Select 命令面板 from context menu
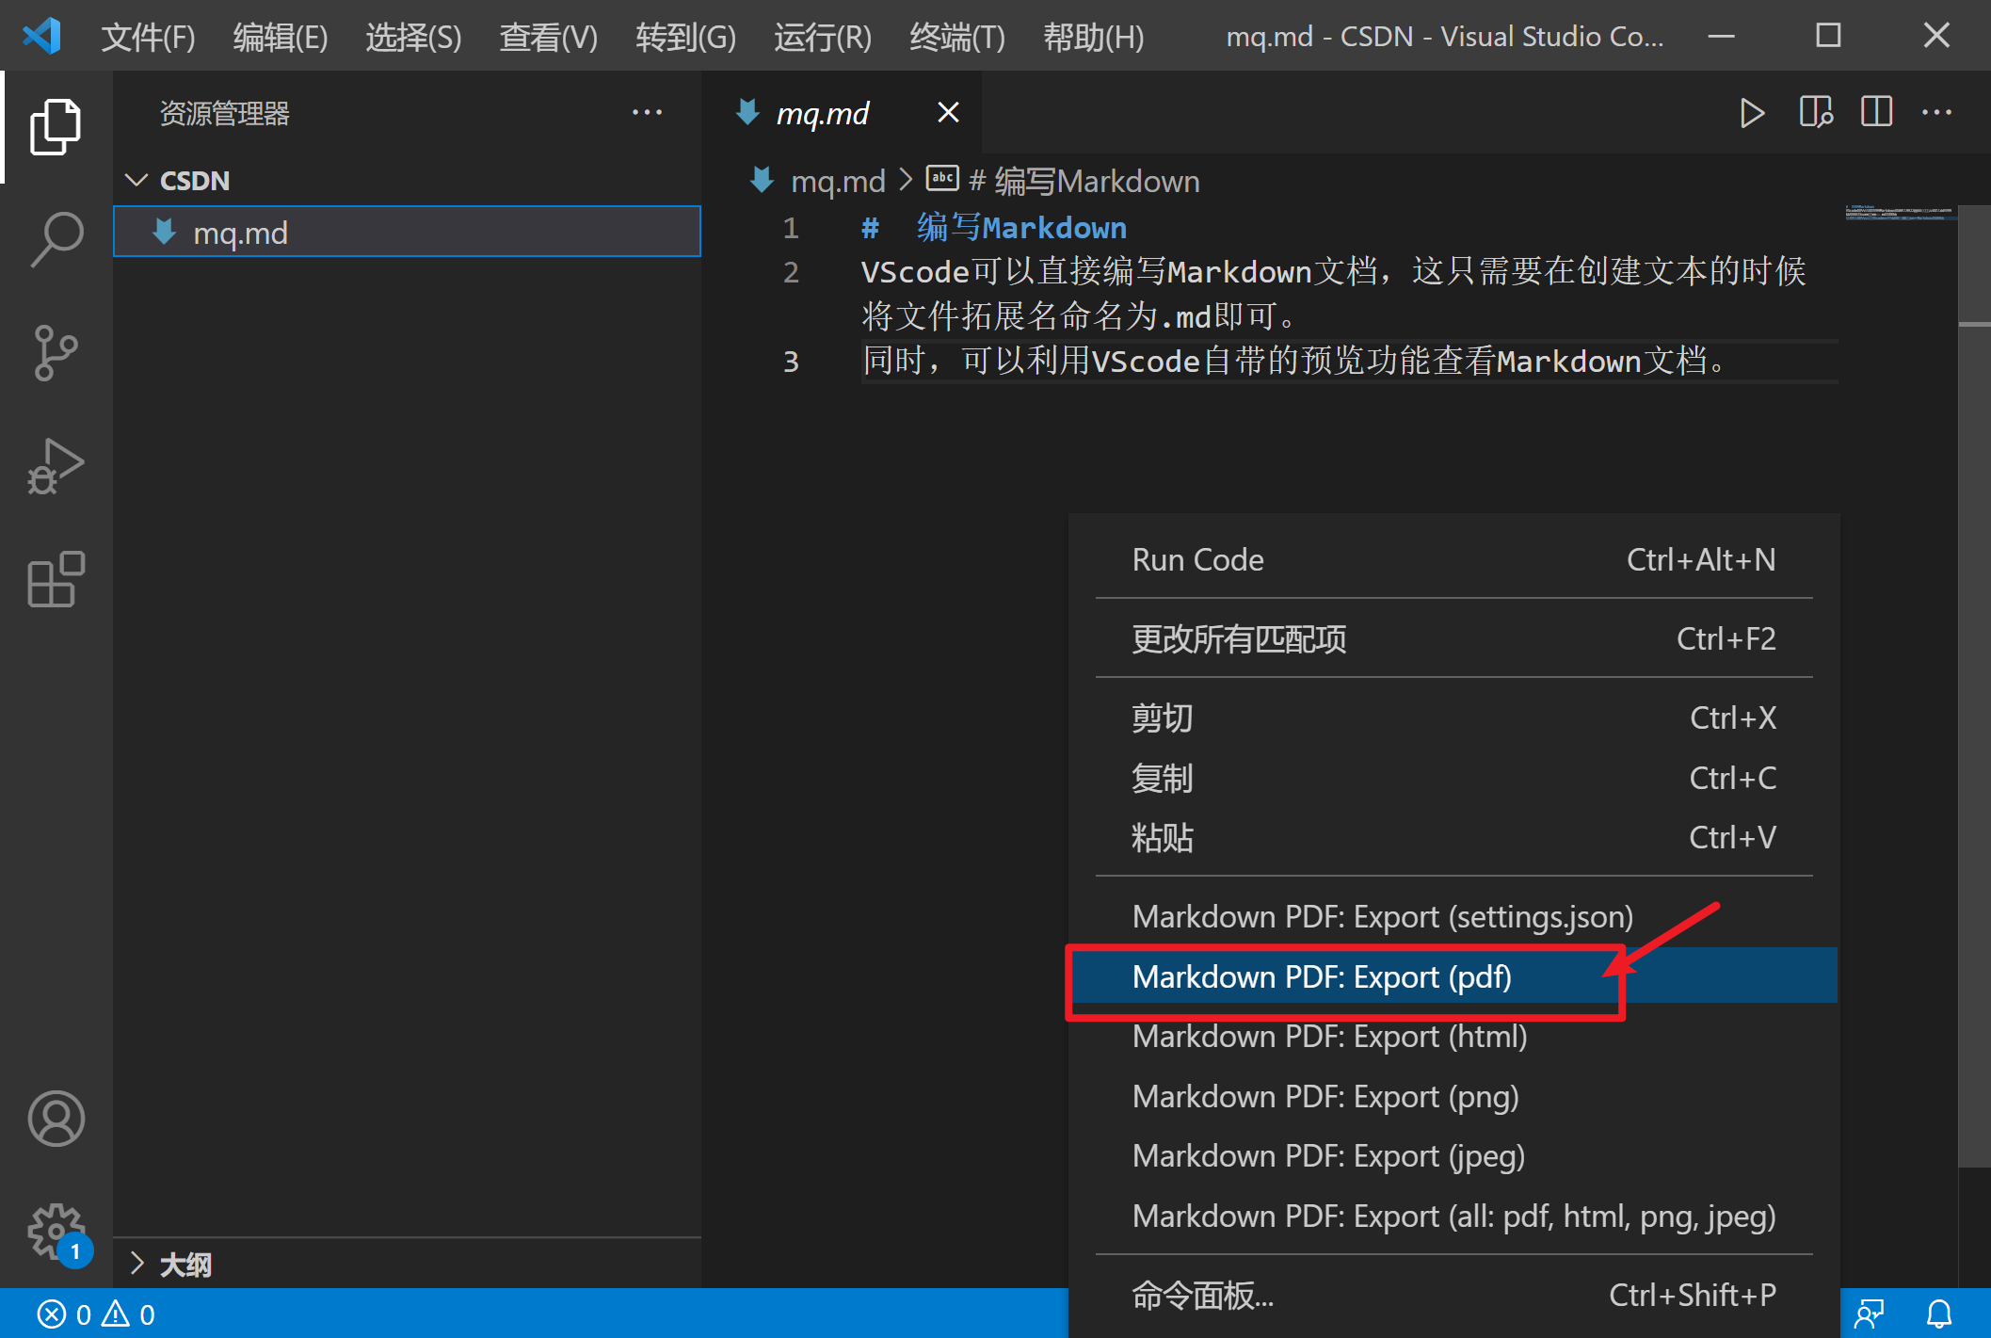The height and width of the screenshot is (1338, 1991). coord(1201,1295)
